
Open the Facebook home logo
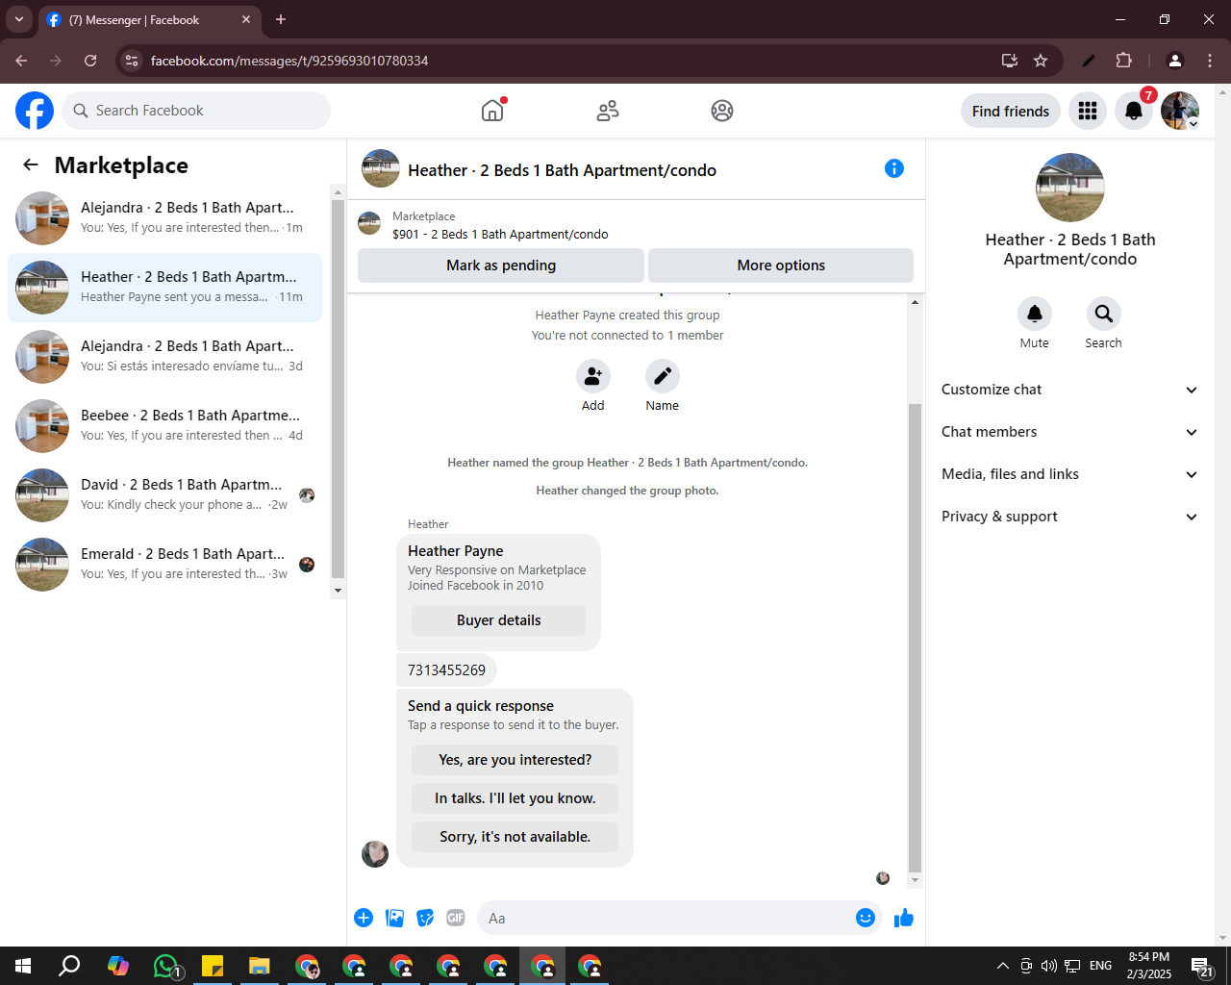tap(35, 111)
